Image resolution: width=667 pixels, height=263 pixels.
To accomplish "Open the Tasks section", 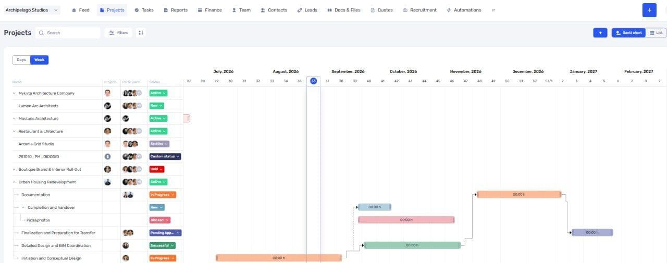I will [144, 10].
